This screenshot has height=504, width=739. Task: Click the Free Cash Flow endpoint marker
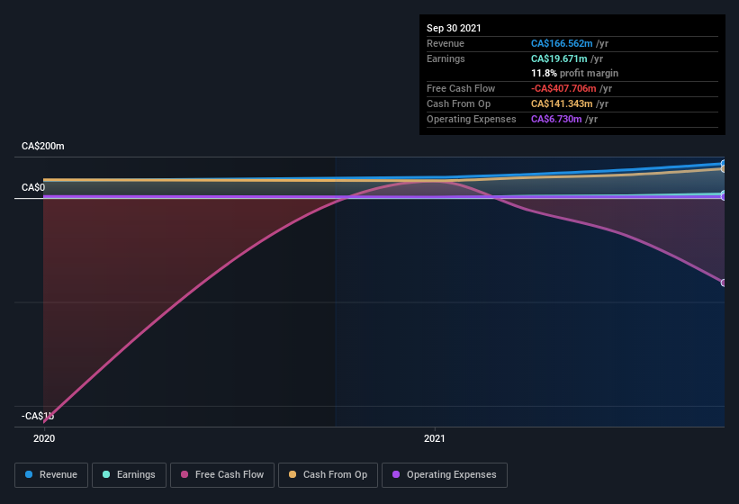[x=724, y=283]
